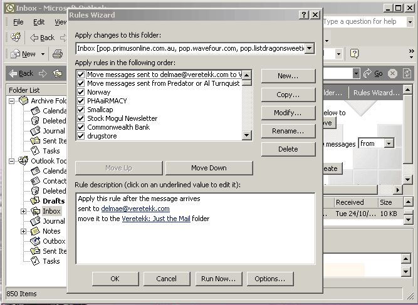Click the delmae@veretekk.com link
418x305 pixels.
(135, 209)
